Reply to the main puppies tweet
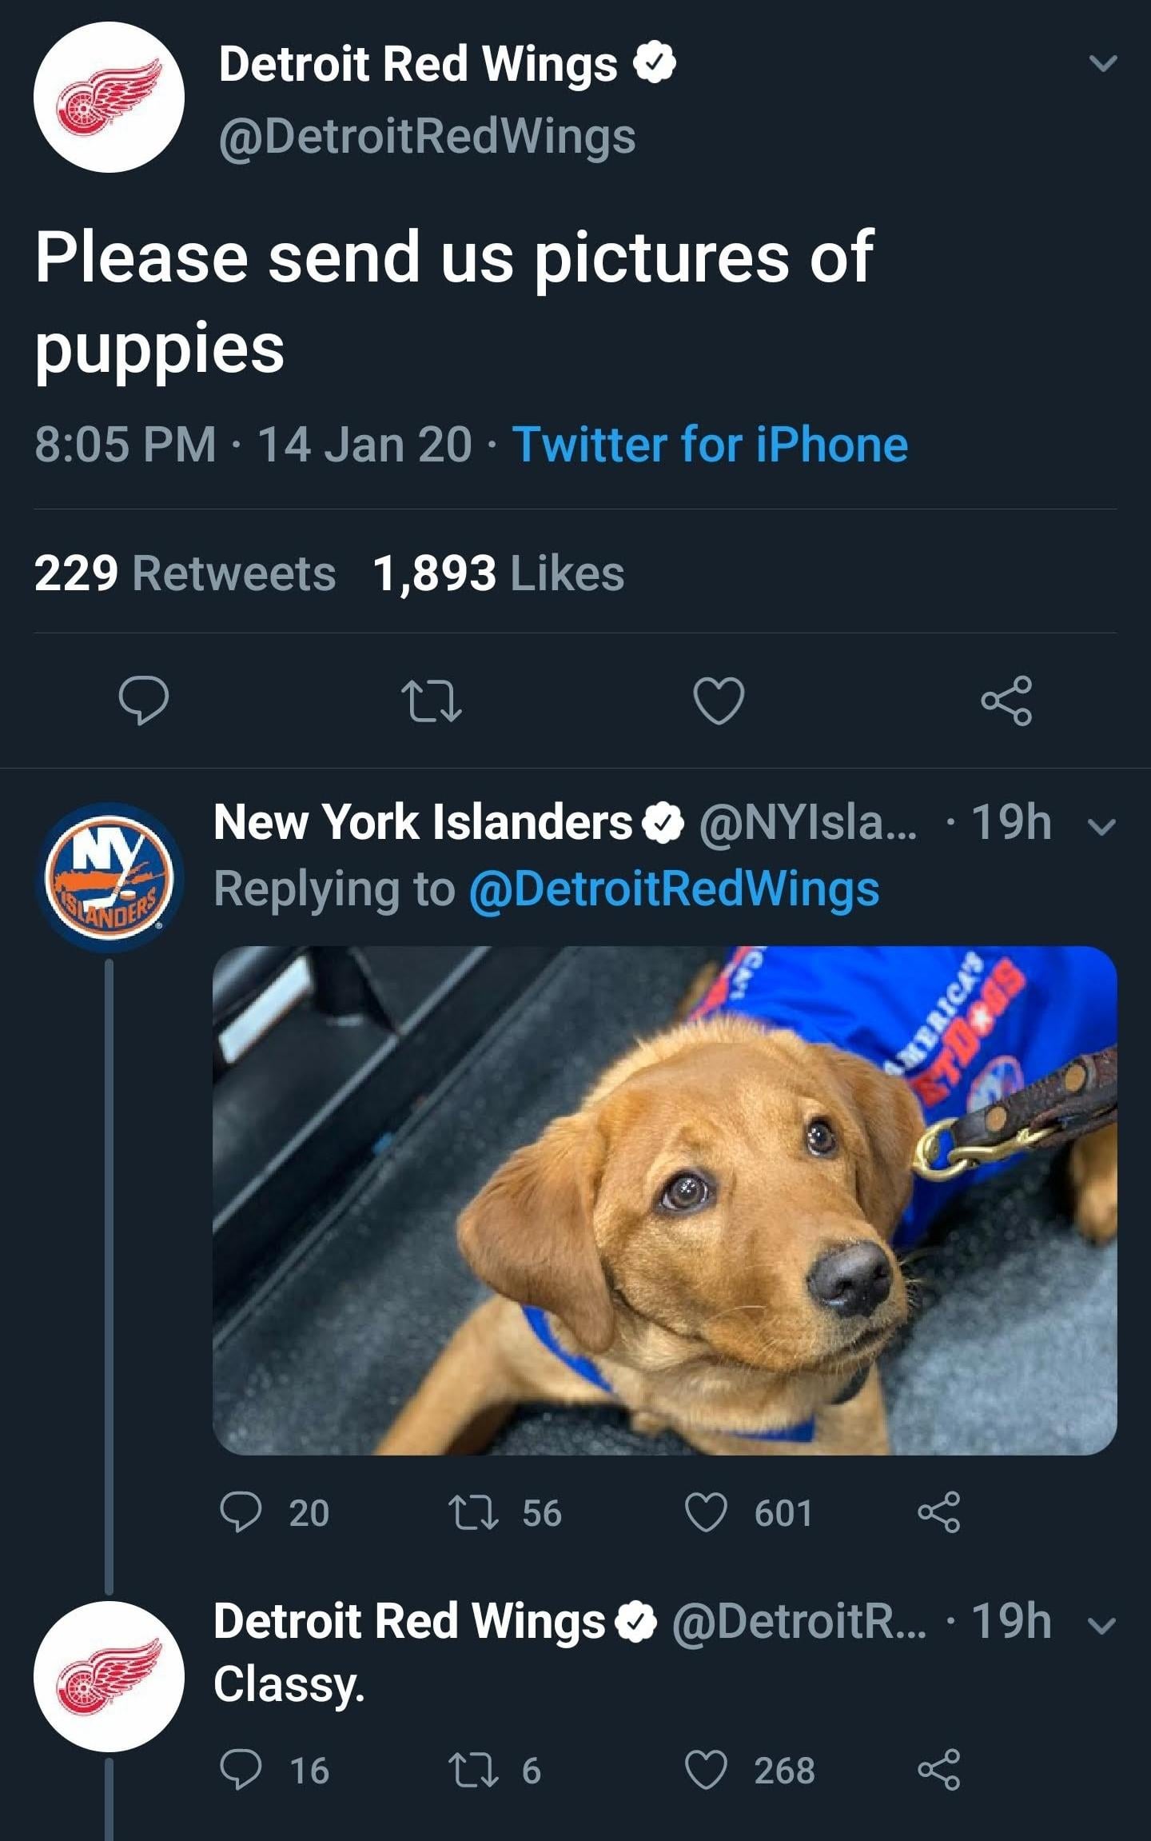This screenshot has height=1841, width=1151. (x=143, y=700)
